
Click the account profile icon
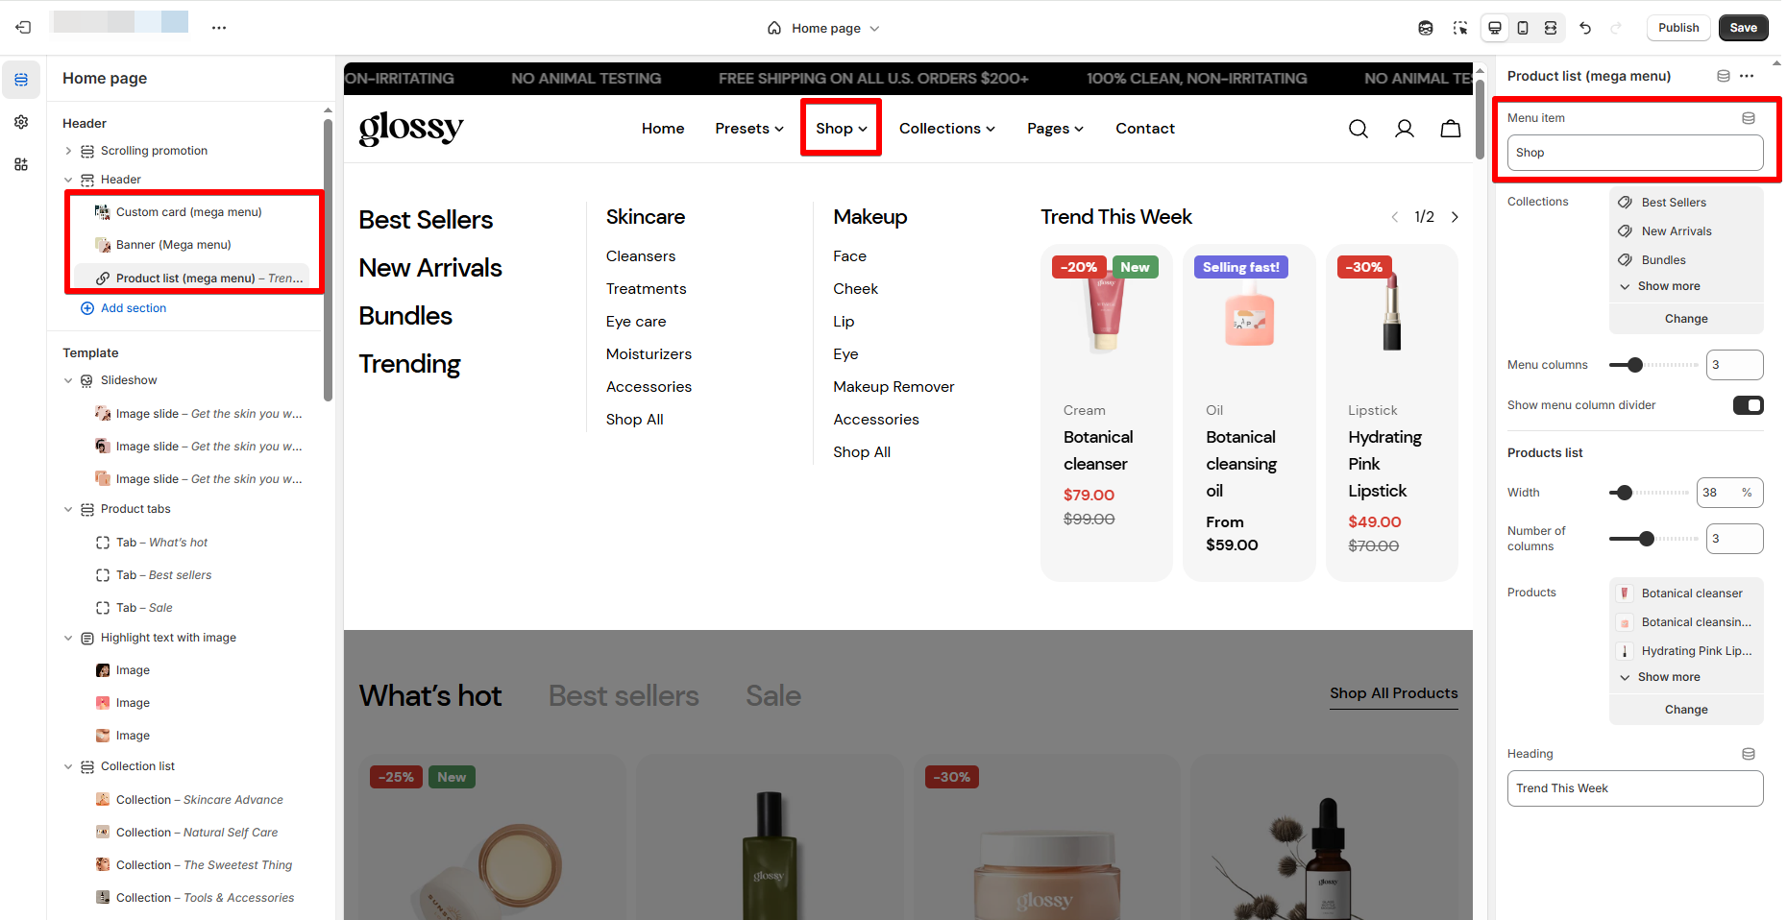[x=1404, y=129]
